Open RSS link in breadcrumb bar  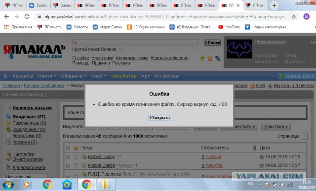(260, 86)
